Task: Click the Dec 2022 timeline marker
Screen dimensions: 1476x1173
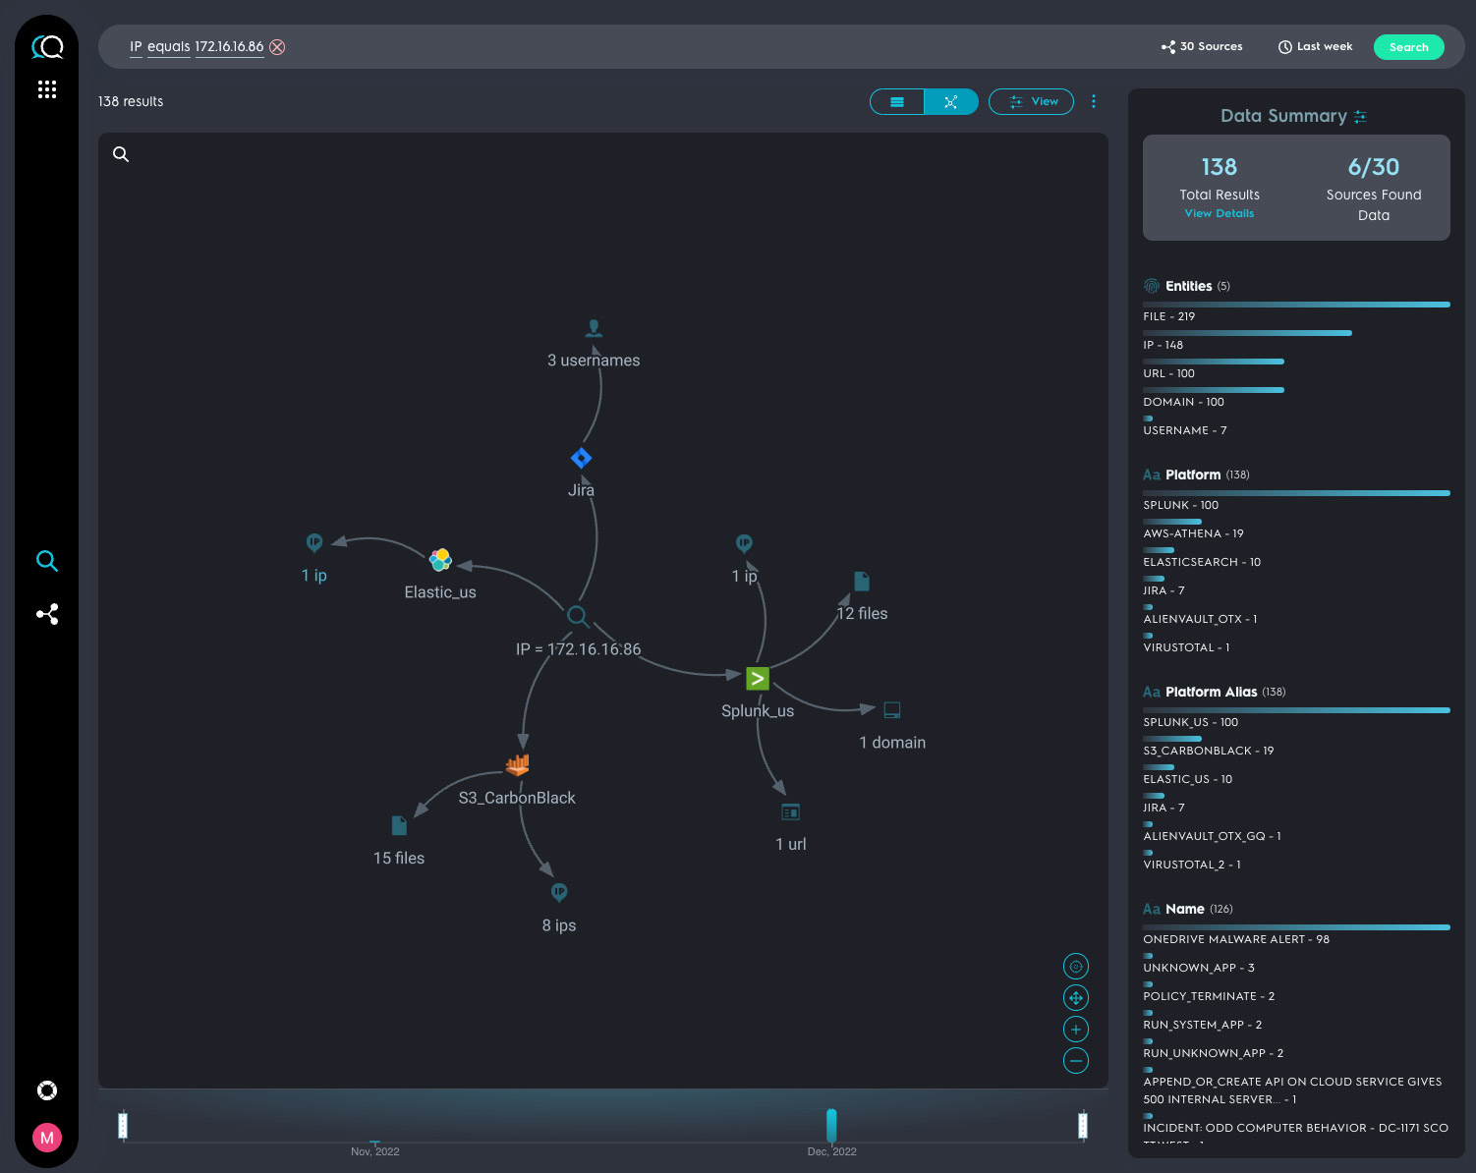Action: tap(831, 1126)
